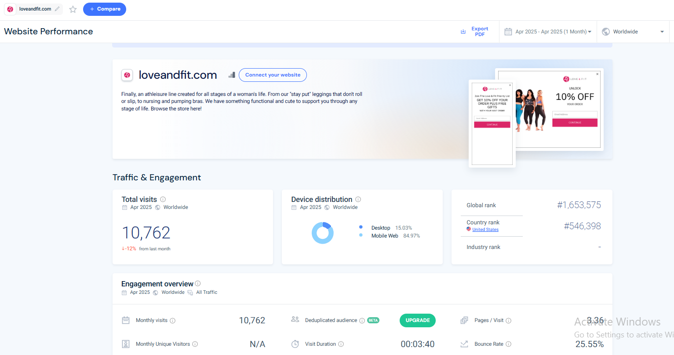
Task: Click the loveandfit.com logo in the site card
Action: (127, 75)
